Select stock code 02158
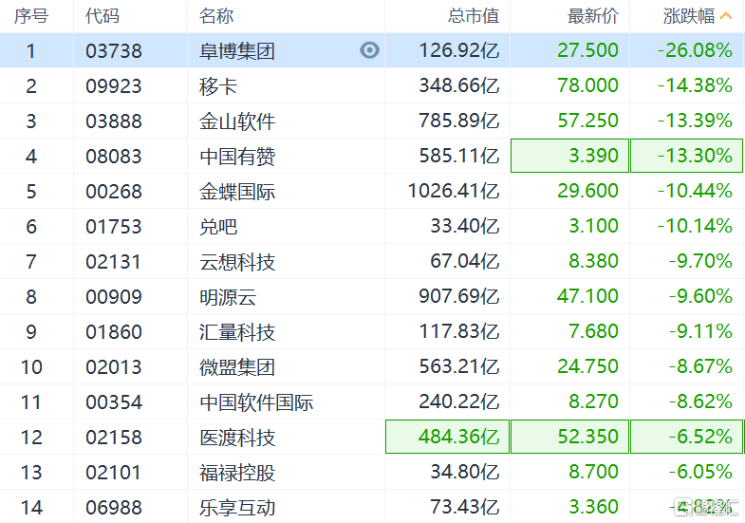 tap(114, 438)
